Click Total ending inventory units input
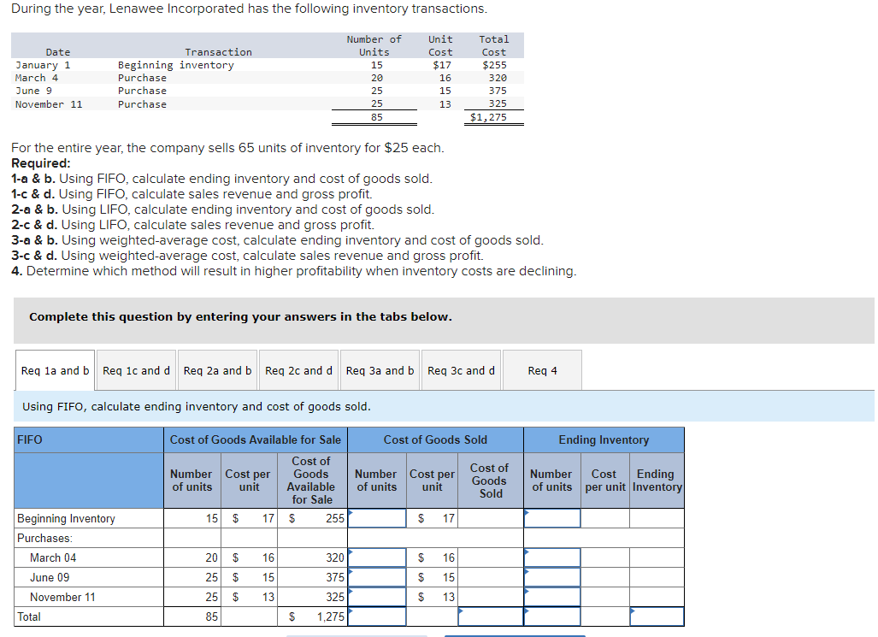This screenshot has height=637, width=878. [552, 616]
